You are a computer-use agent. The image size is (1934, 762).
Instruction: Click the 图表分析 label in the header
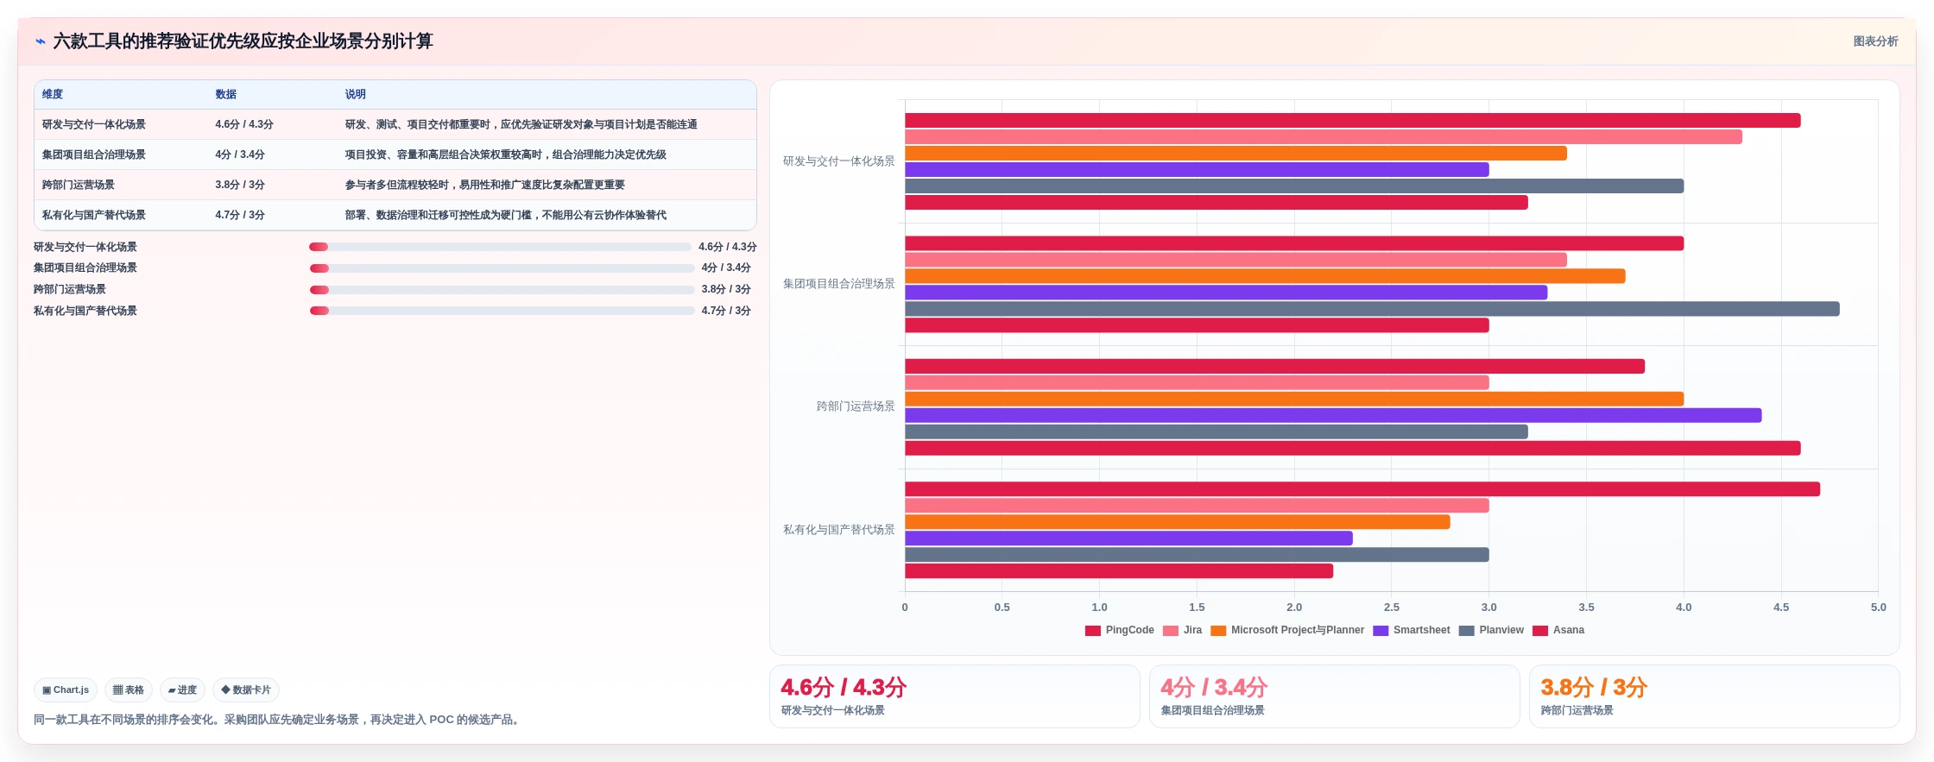(x=1875, y=41)
